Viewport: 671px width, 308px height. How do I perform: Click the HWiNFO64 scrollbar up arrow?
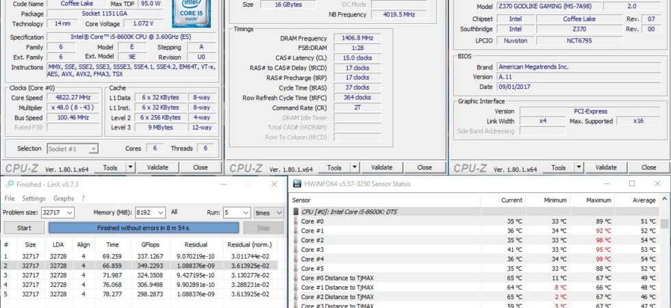click(664, 198)
